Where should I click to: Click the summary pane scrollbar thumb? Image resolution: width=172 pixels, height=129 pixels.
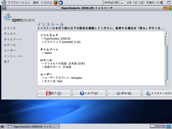pos(166,63)
